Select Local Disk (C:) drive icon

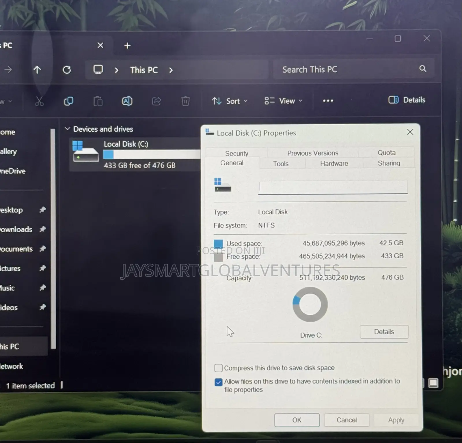[86, 151]
